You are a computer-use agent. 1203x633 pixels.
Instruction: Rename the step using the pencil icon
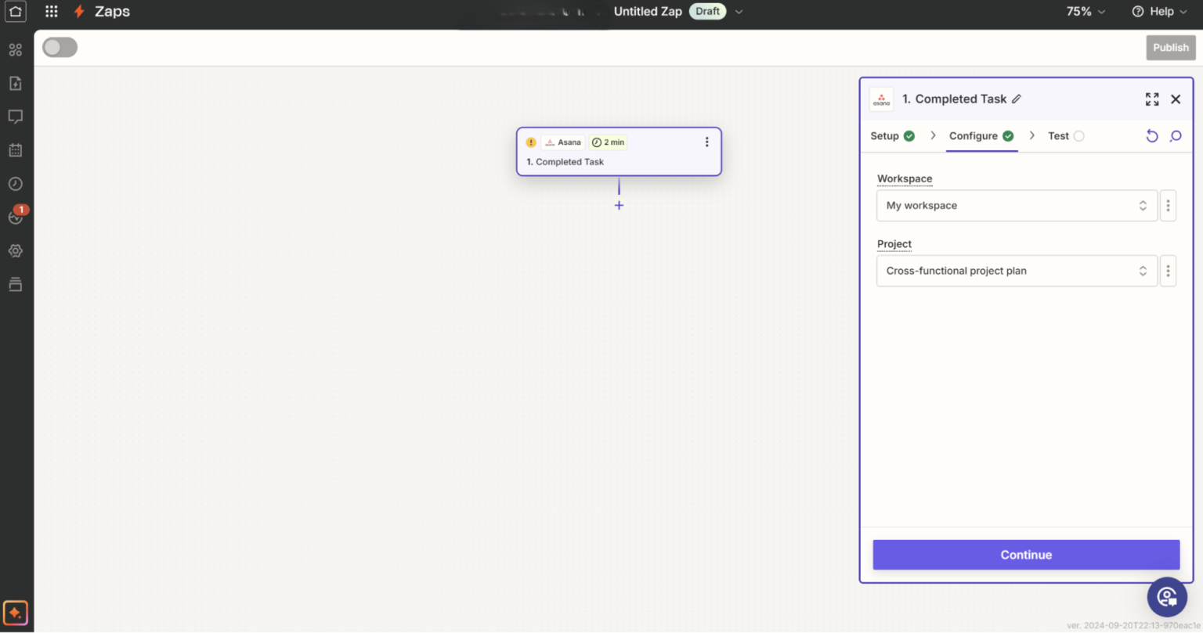pos(1017,99)
